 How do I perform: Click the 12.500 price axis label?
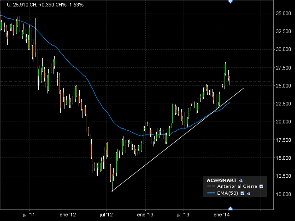[x=283, y=176]
